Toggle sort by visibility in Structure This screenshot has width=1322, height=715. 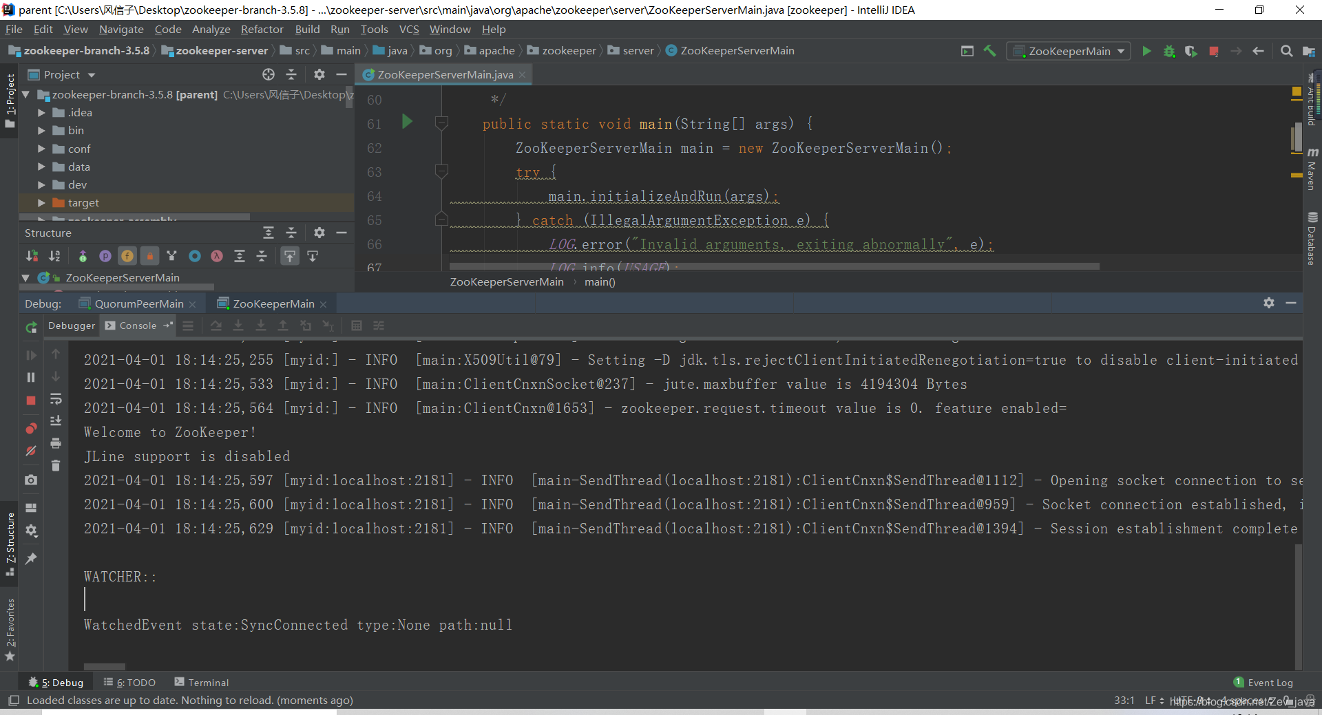click(x=32, y=256)
